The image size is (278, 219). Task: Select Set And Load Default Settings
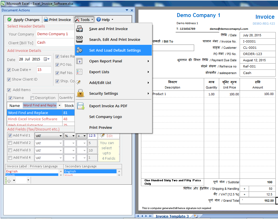[x=113, y=50]
